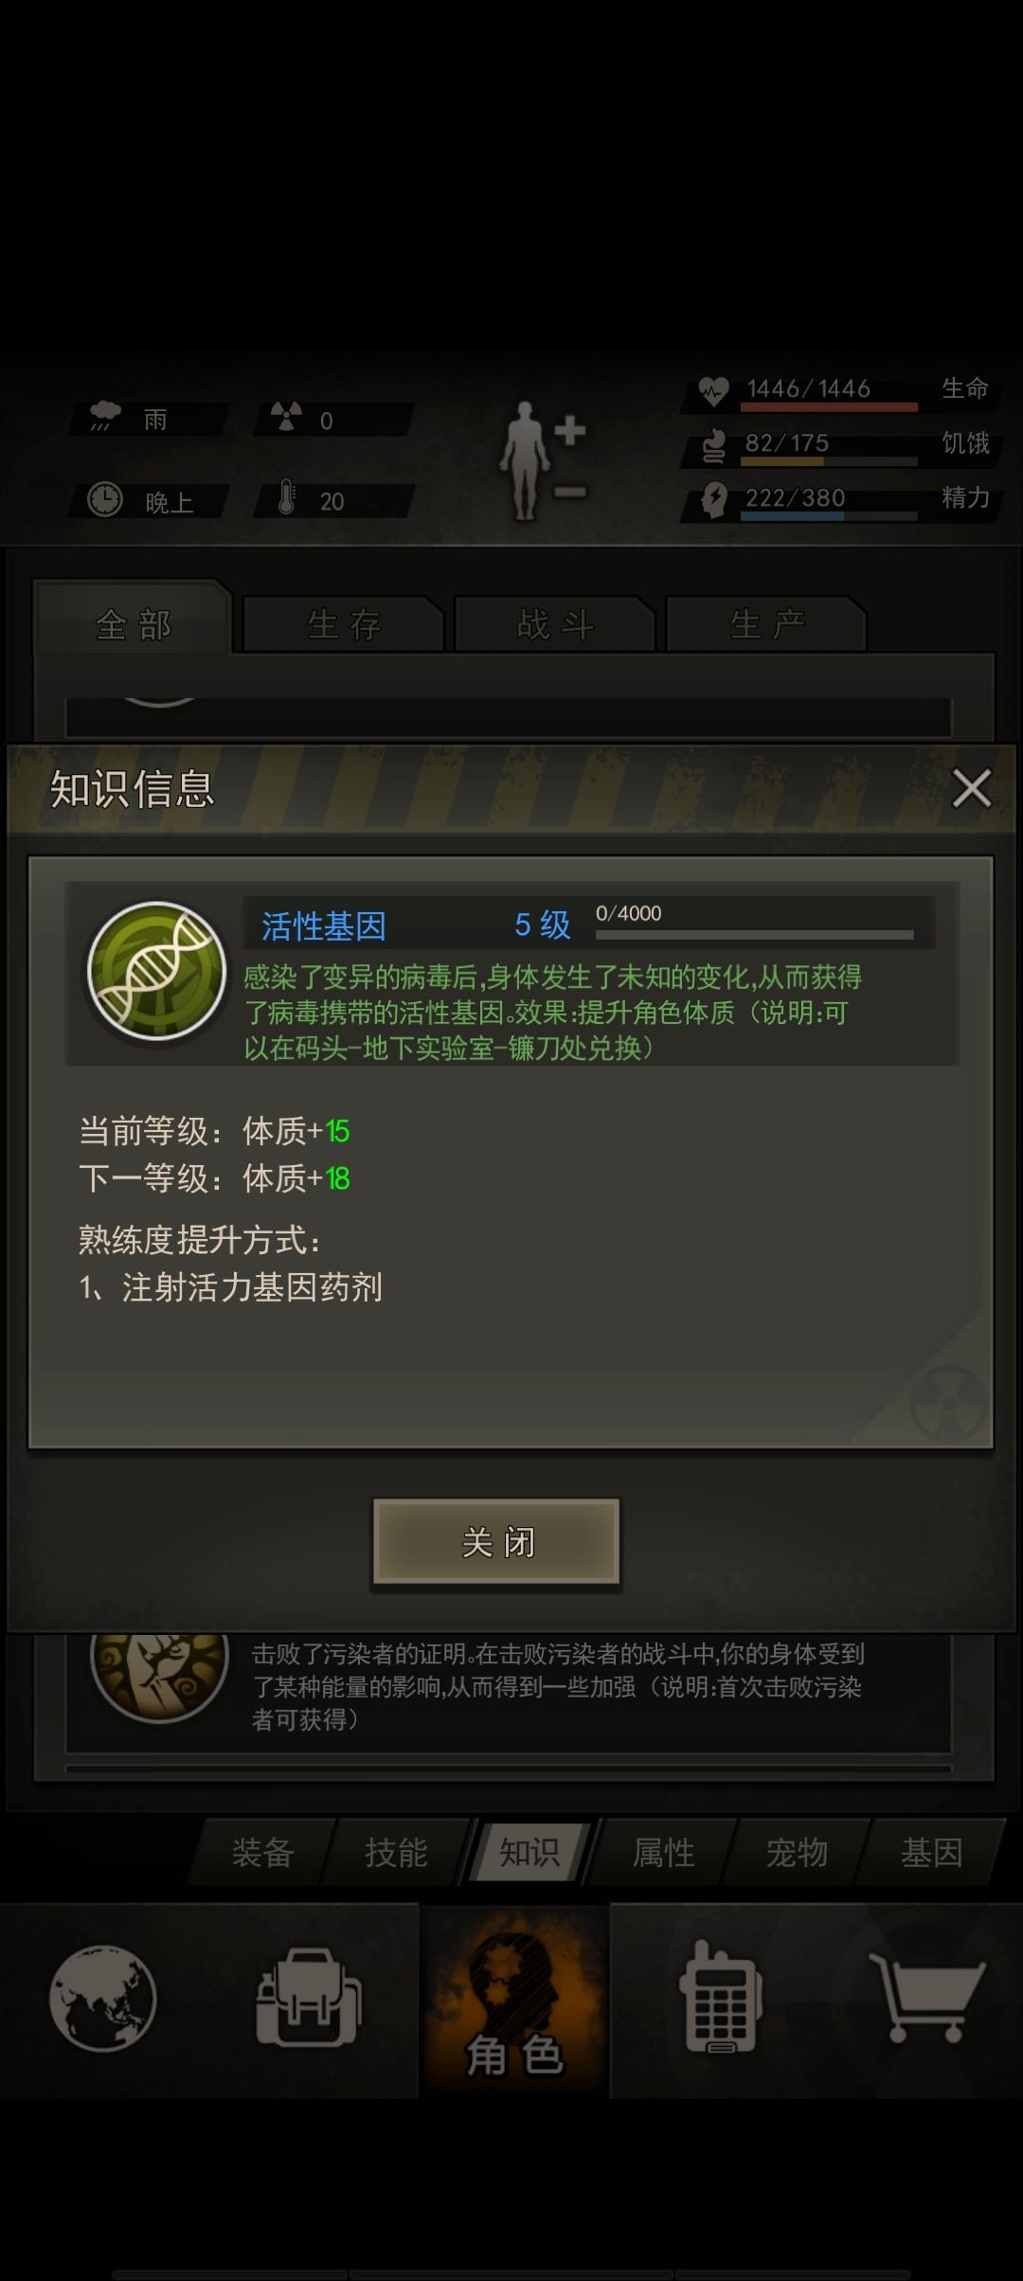Viewport: 1023px width, 2281px height.
Task: Switch to the 技能 tab
Action: pyautogui.click(x=396, y=1852)
